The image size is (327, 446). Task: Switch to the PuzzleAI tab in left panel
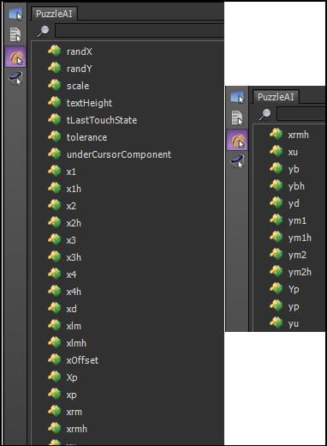(x=54, y=14)
